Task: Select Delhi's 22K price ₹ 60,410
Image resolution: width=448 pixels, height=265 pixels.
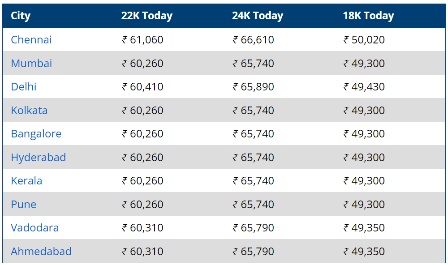Action: [x=142, y=87]
